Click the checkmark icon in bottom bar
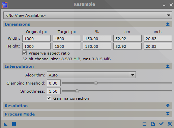 tap(161, 124)
